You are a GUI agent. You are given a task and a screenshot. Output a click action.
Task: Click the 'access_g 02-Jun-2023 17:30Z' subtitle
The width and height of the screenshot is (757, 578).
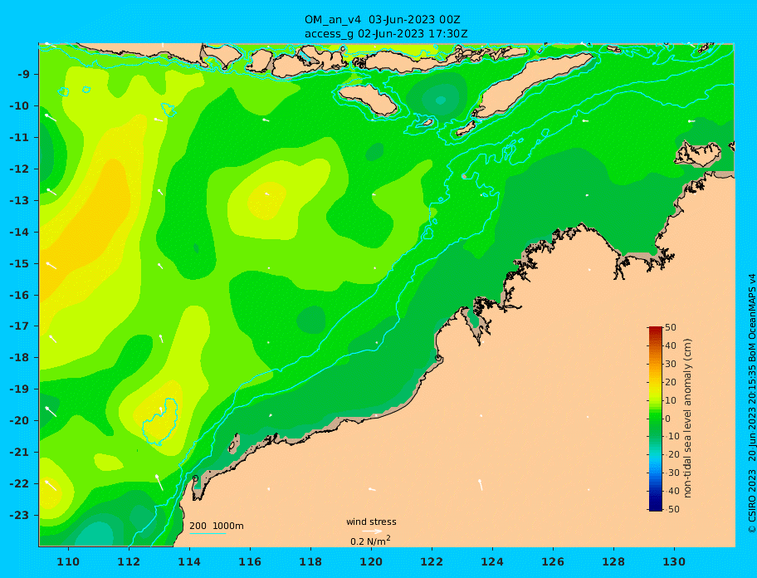pos(386,34)
